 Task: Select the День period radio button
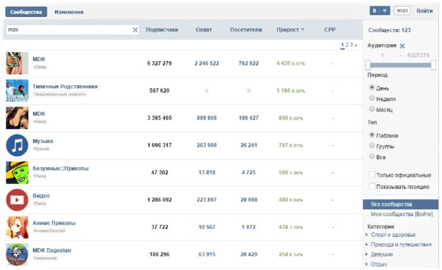pyautogui.click(x=372, y=87)
